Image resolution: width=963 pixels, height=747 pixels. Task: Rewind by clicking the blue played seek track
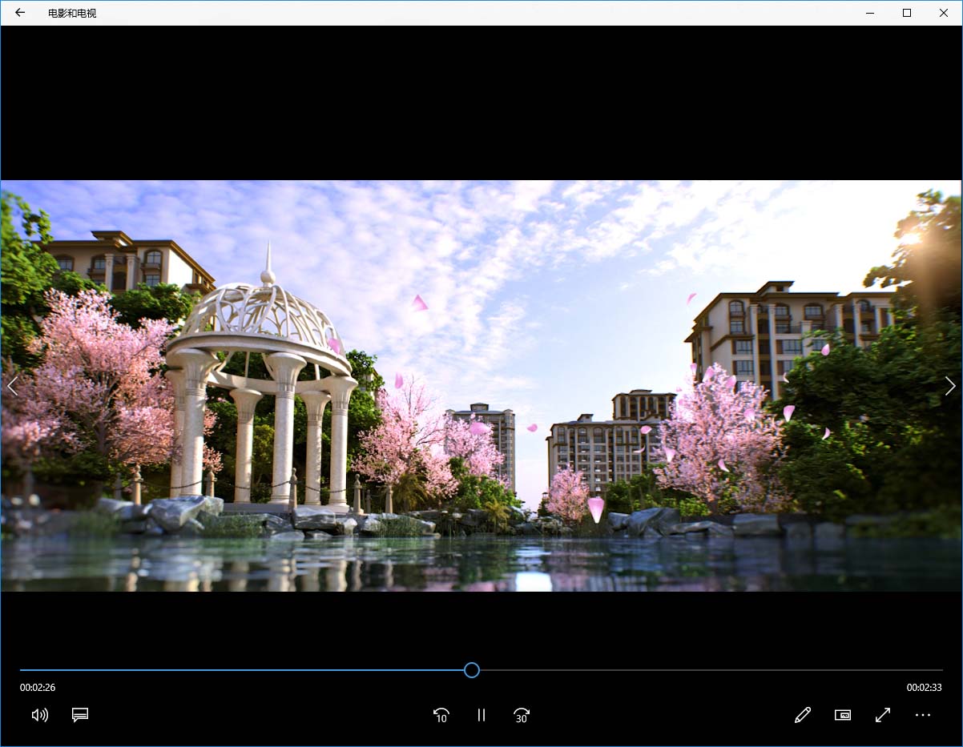coord(240,670)
